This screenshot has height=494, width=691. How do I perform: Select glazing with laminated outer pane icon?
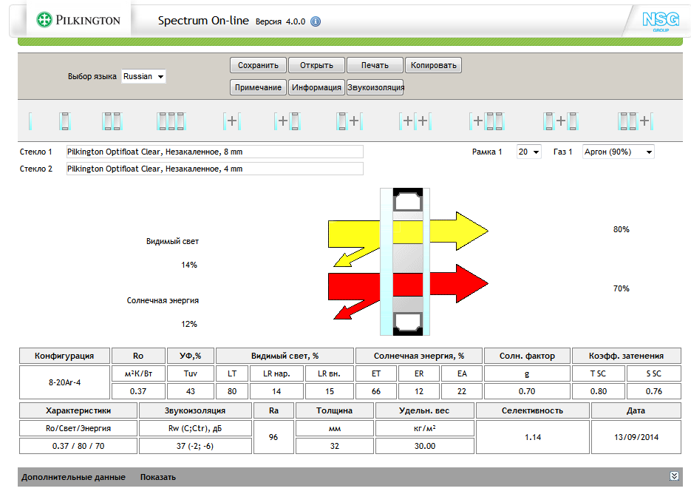click(x=350, y=121)
